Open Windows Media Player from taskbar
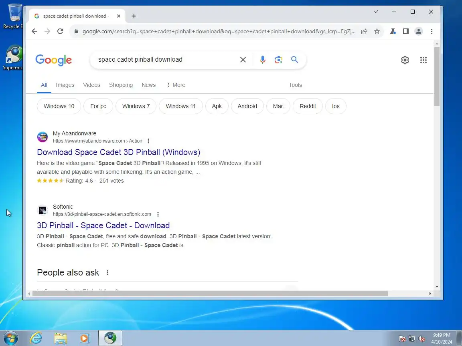 click(85, 338)
